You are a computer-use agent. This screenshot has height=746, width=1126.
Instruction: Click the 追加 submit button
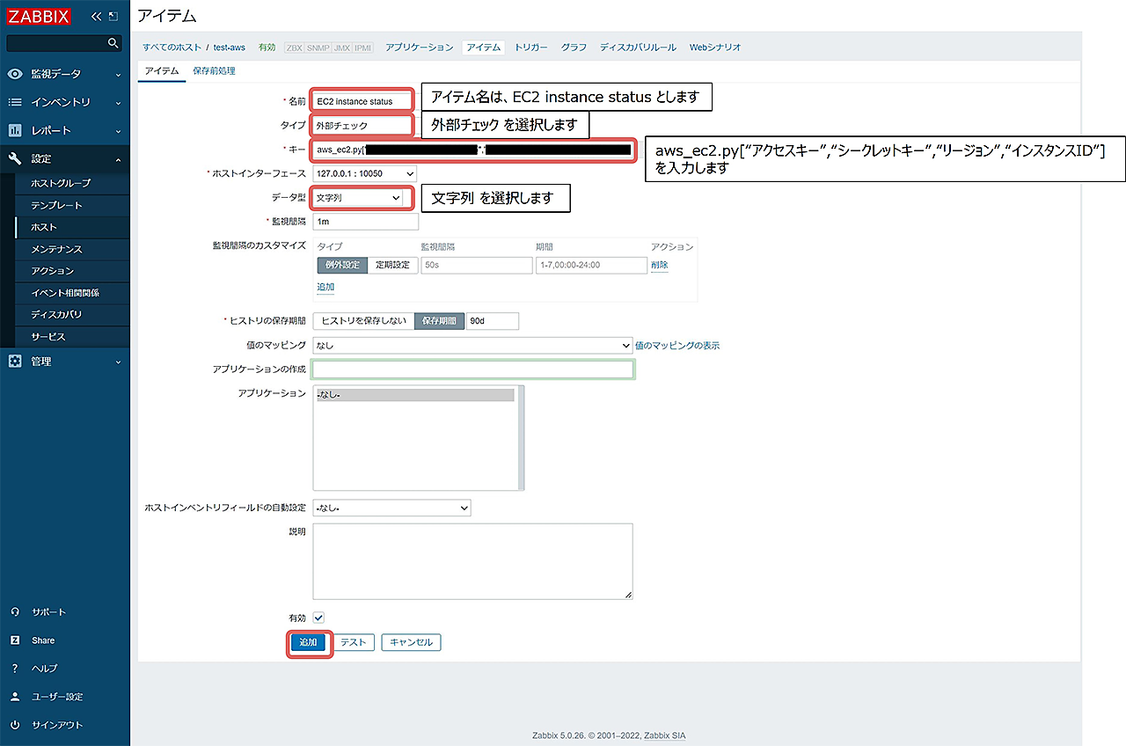[308, 643]
